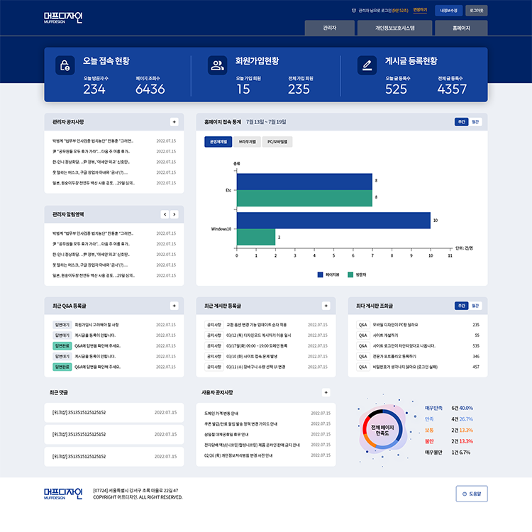
Task: Click the members icon beside 회원가입현황
Action: [218, 65]
